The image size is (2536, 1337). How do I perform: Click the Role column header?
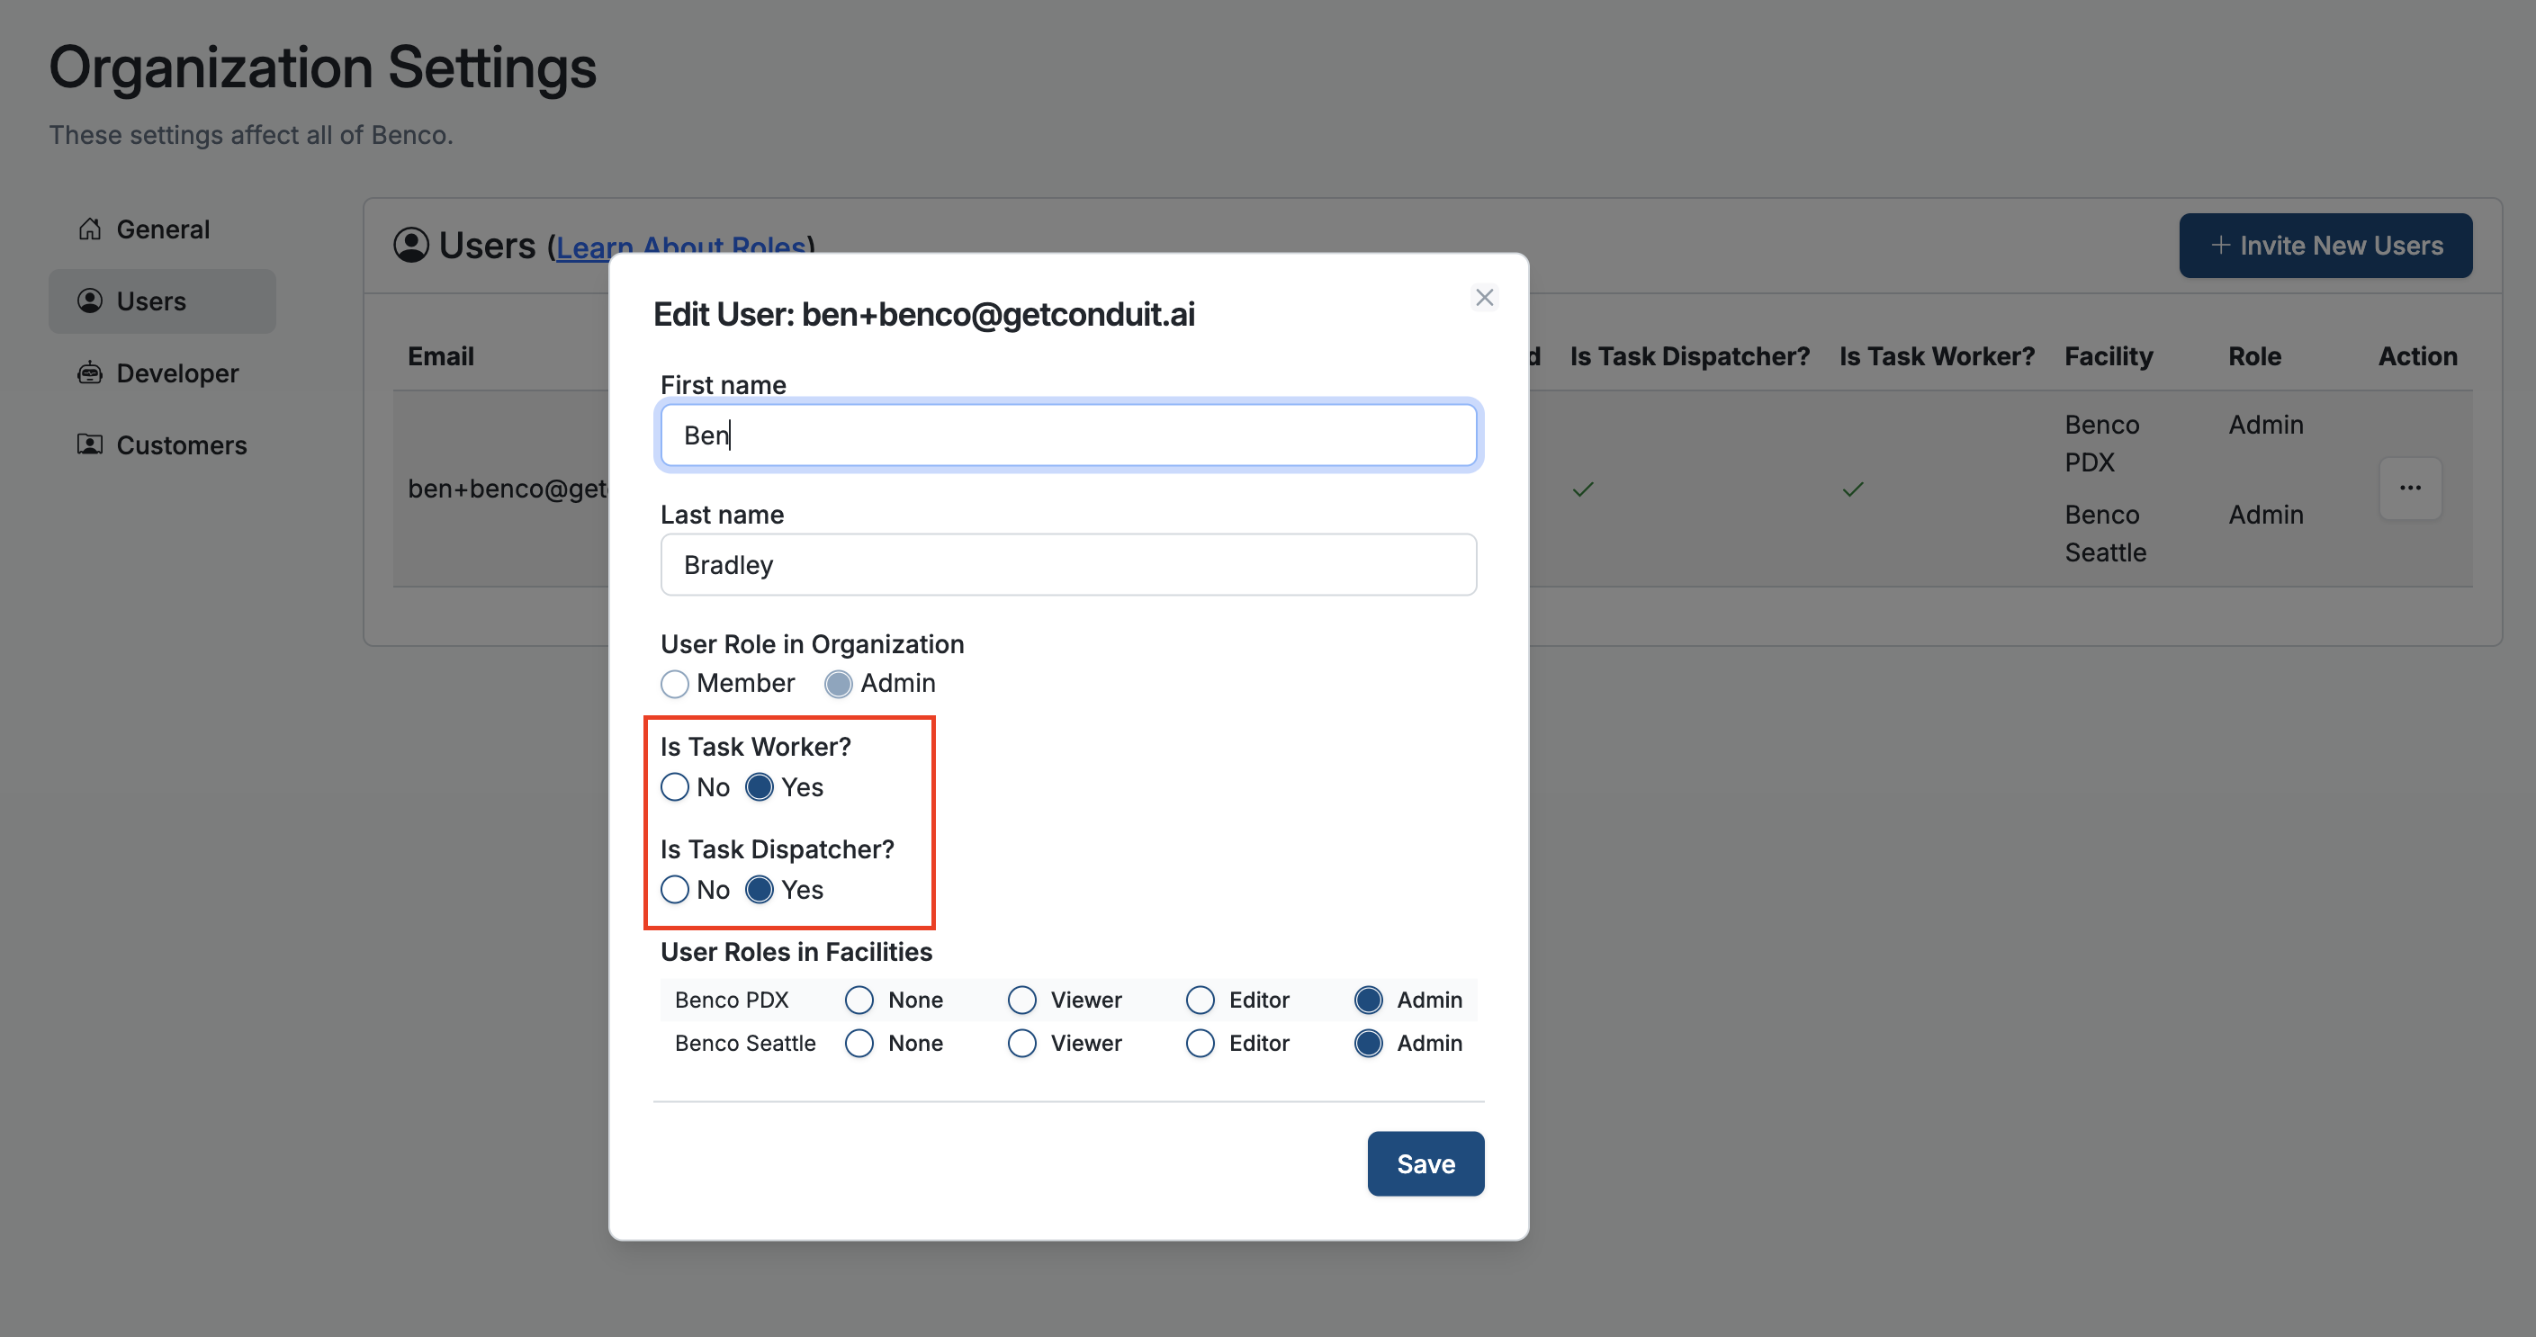click(x=2254, y=356)
